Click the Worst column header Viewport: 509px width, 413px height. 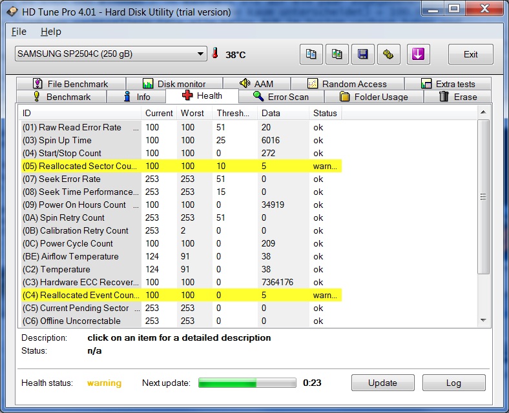pos(194,113)
